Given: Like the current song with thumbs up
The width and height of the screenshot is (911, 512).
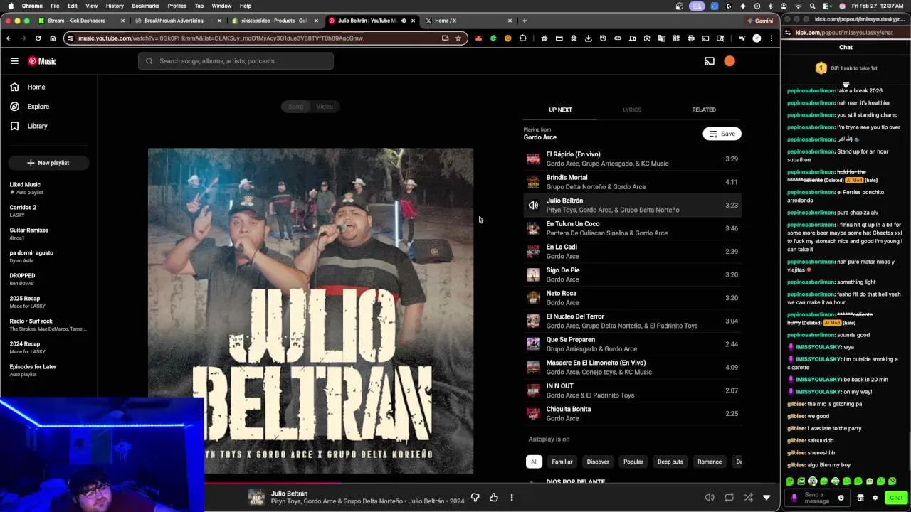Looking at the screenshot, I should click(494, 498).
